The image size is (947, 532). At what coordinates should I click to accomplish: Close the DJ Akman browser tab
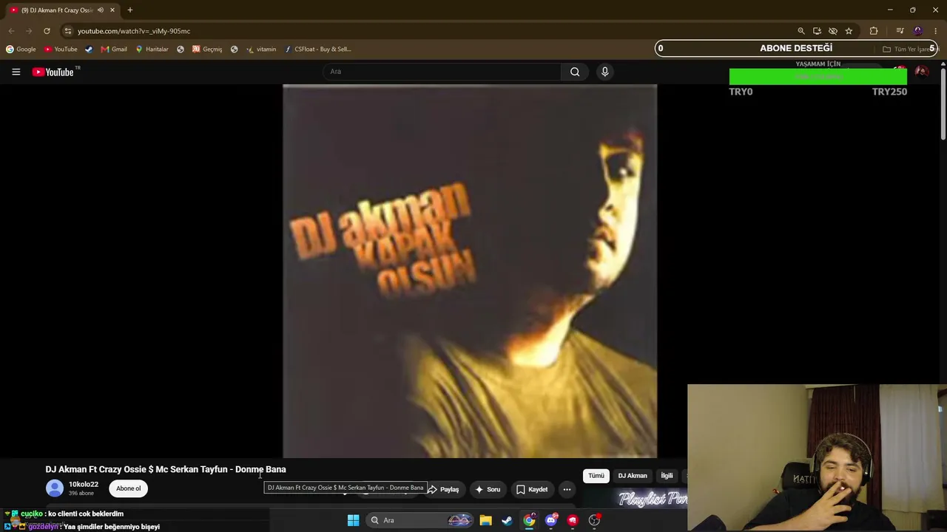(112, 10)
